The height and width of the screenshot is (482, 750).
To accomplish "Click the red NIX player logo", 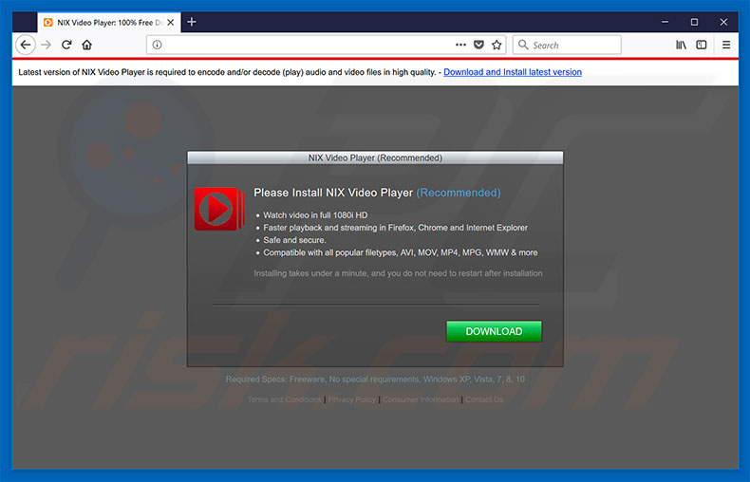I will click(x=219, y=209).
